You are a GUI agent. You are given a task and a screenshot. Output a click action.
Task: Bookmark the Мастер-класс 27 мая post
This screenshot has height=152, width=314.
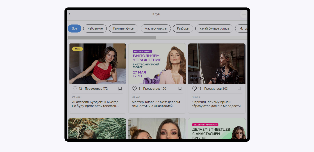(x=180, y=89)
